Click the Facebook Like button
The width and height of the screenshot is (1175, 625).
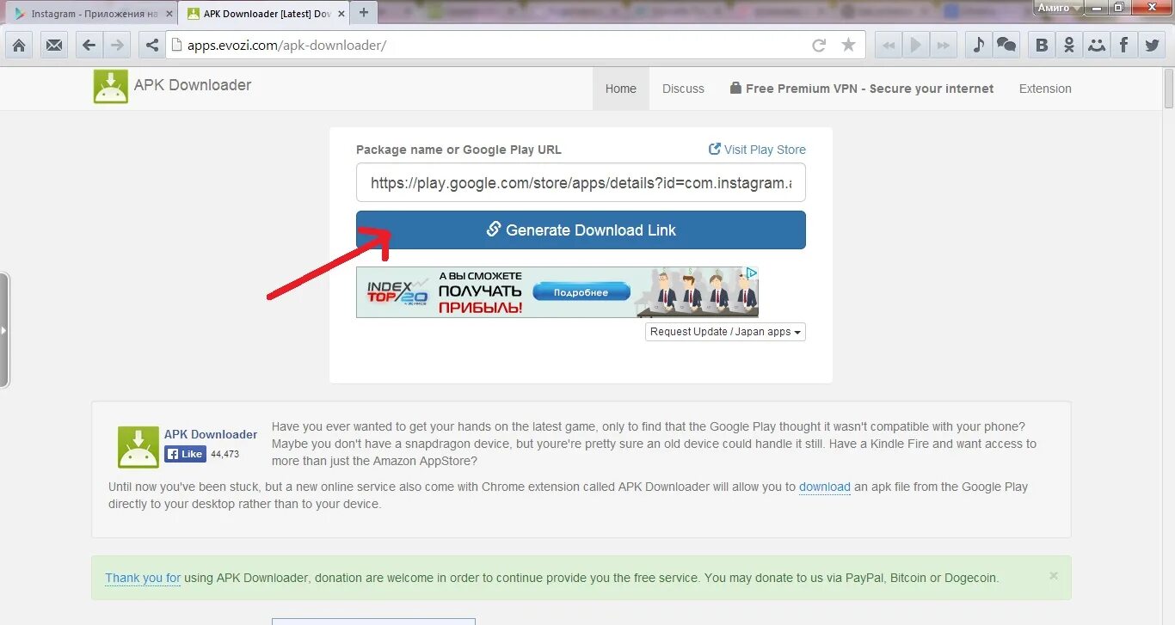[x=186, y=454]
